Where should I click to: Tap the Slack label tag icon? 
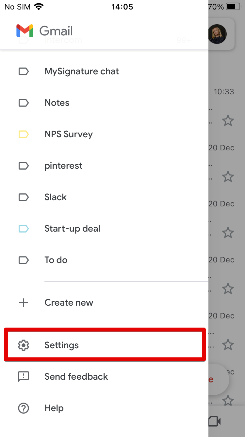24,197
